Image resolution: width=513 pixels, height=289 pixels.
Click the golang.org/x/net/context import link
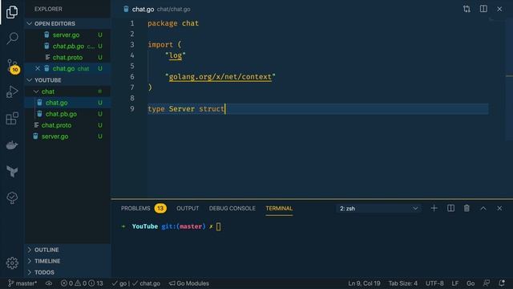point(220,77)
